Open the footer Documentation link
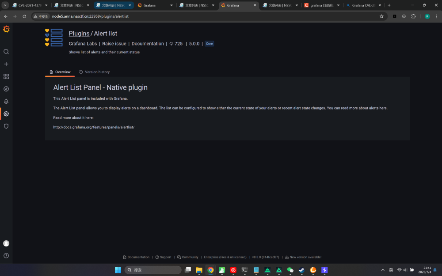The height and width of the screenshot is (276, 442). pyautogui.click(x=136, y=257)
